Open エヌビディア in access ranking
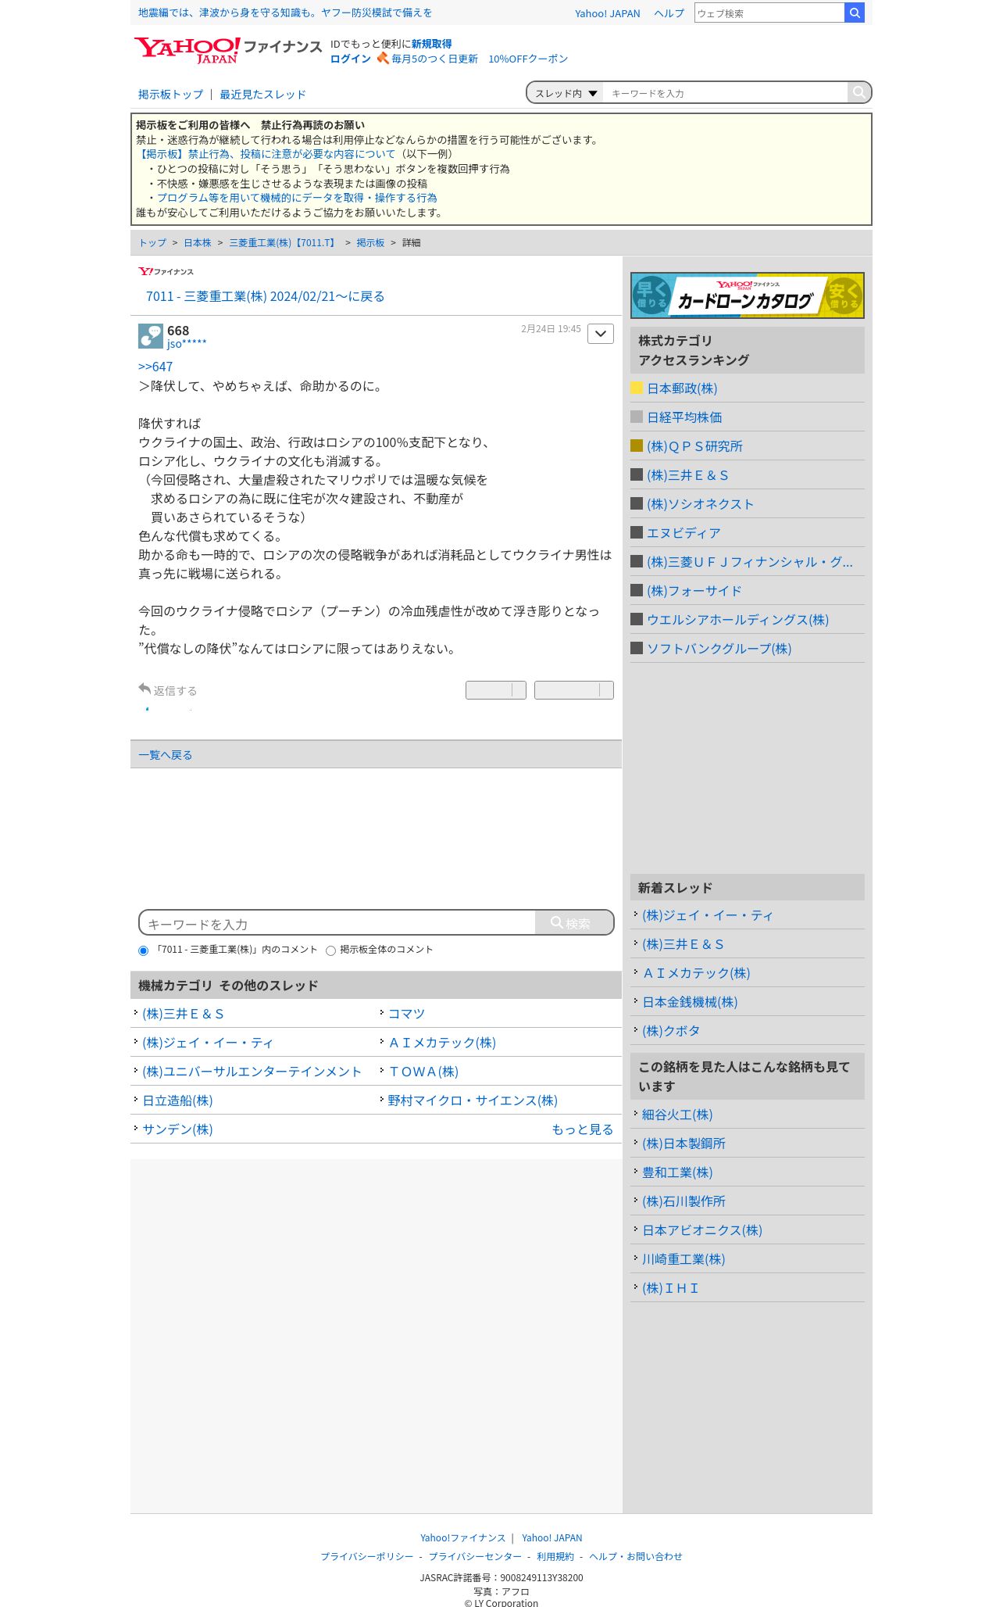1003x1607 pixels. 684,533
